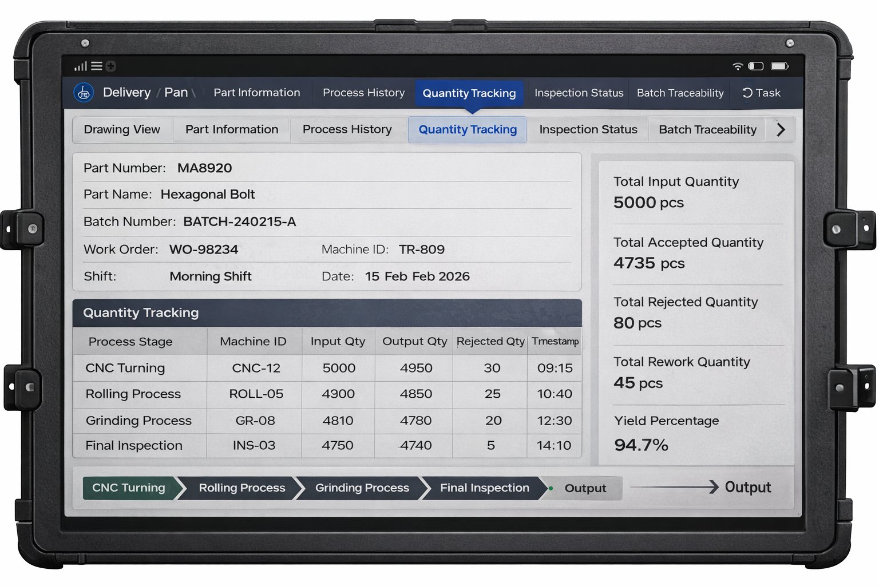Click the work order value WO-98234

[204, 250]
